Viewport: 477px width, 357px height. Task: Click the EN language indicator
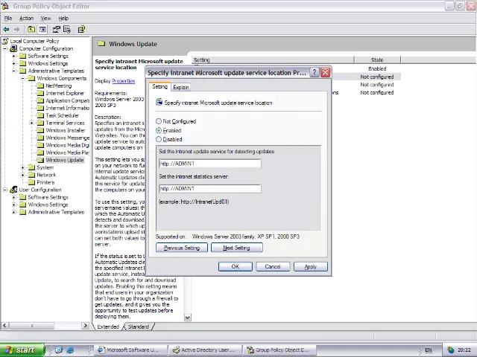point(429,350)
